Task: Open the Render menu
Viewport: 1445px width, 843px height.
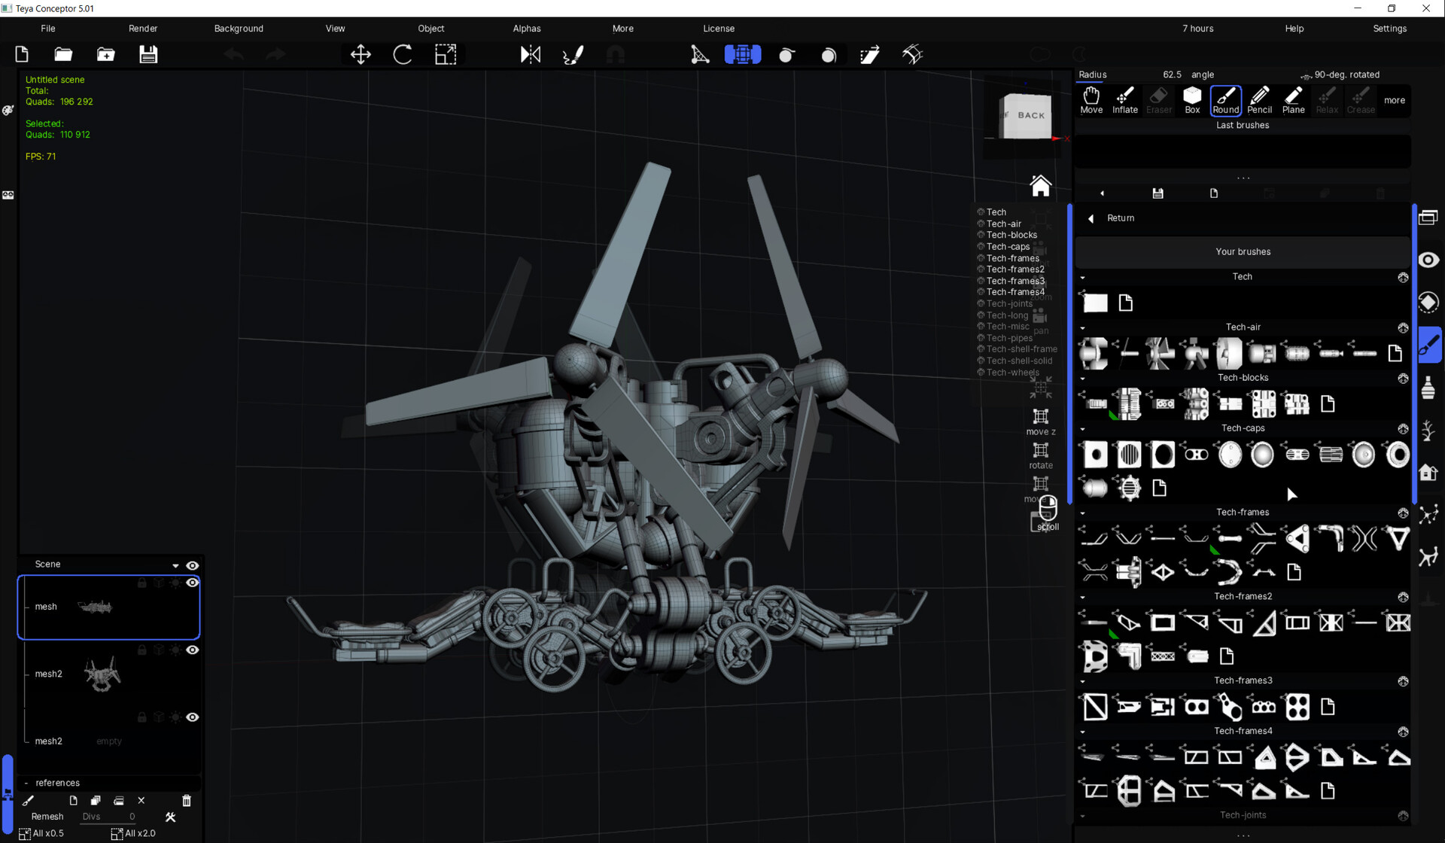Action: click(x=143, y=29)
